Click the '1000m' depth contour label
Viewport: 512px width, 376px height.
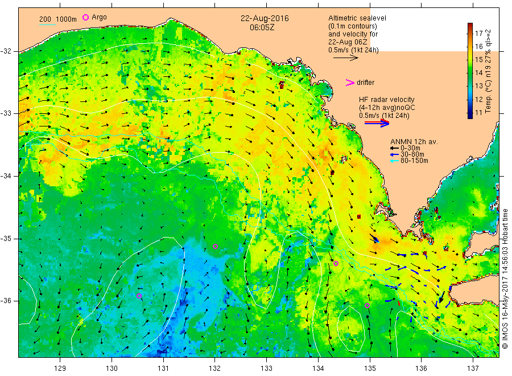(x=67, y=19)
